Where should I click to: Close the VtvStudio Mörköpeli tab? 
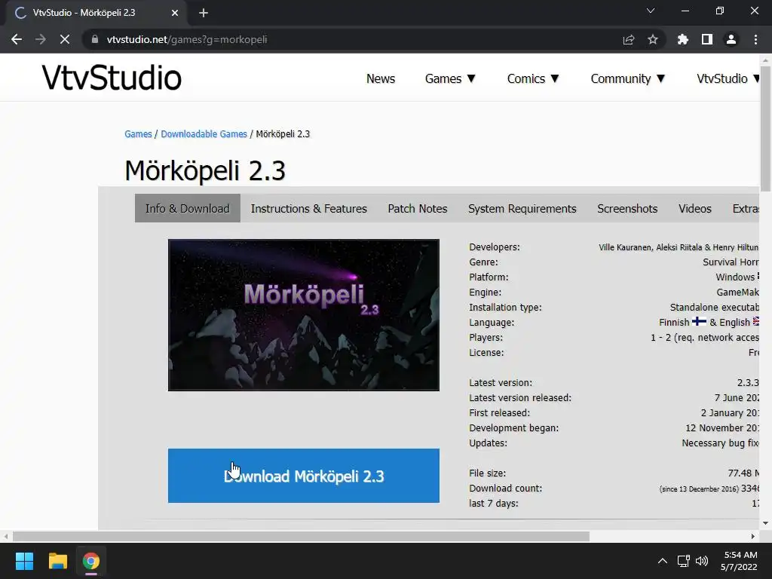[175, 13]
